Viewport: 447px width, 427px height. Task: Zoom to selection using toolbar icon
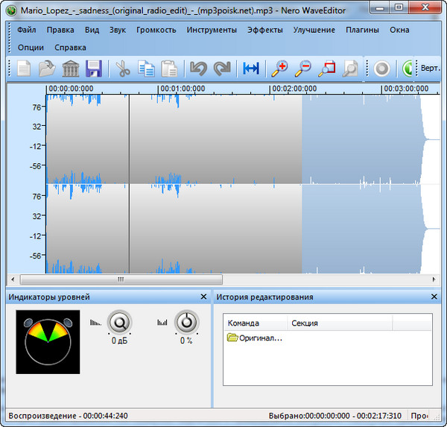click(x=326, y=69)
